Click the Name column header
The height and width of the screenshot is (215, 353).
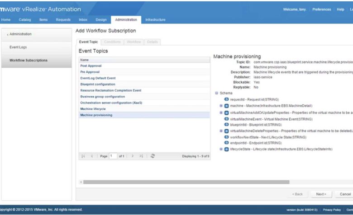coord(144,60)
